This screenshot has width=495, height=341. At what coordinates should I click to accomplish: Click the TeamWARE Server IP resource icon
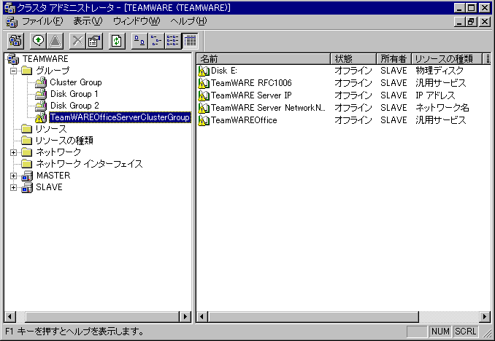click(204, 95)
